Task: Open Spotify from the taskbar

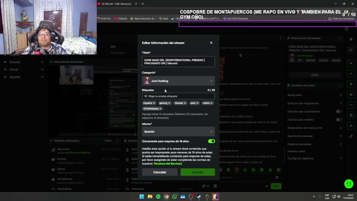Action: tap(158, 197)
